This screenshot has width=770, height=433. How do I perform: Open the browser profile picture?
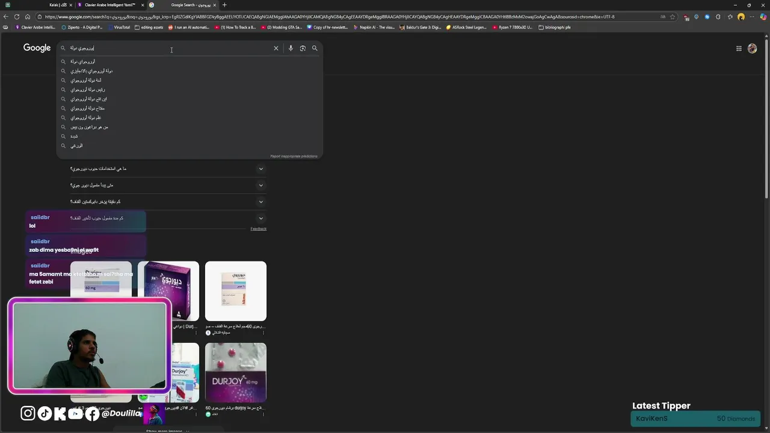(x=741, y=17)
